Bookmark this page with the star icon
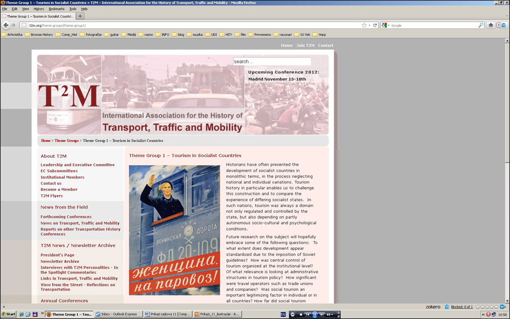This screenshot has width=510, height=319. (x=364, y=25)
